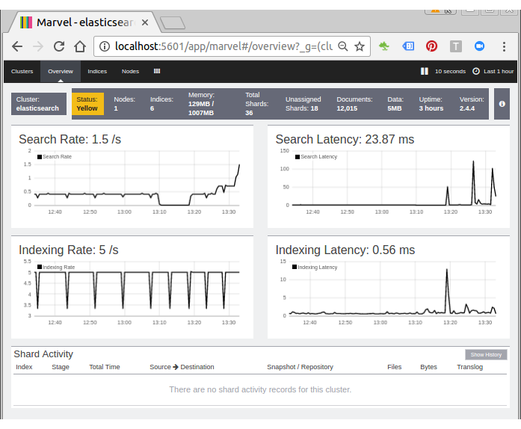Open a new browser tab

[x=173, y=23]
